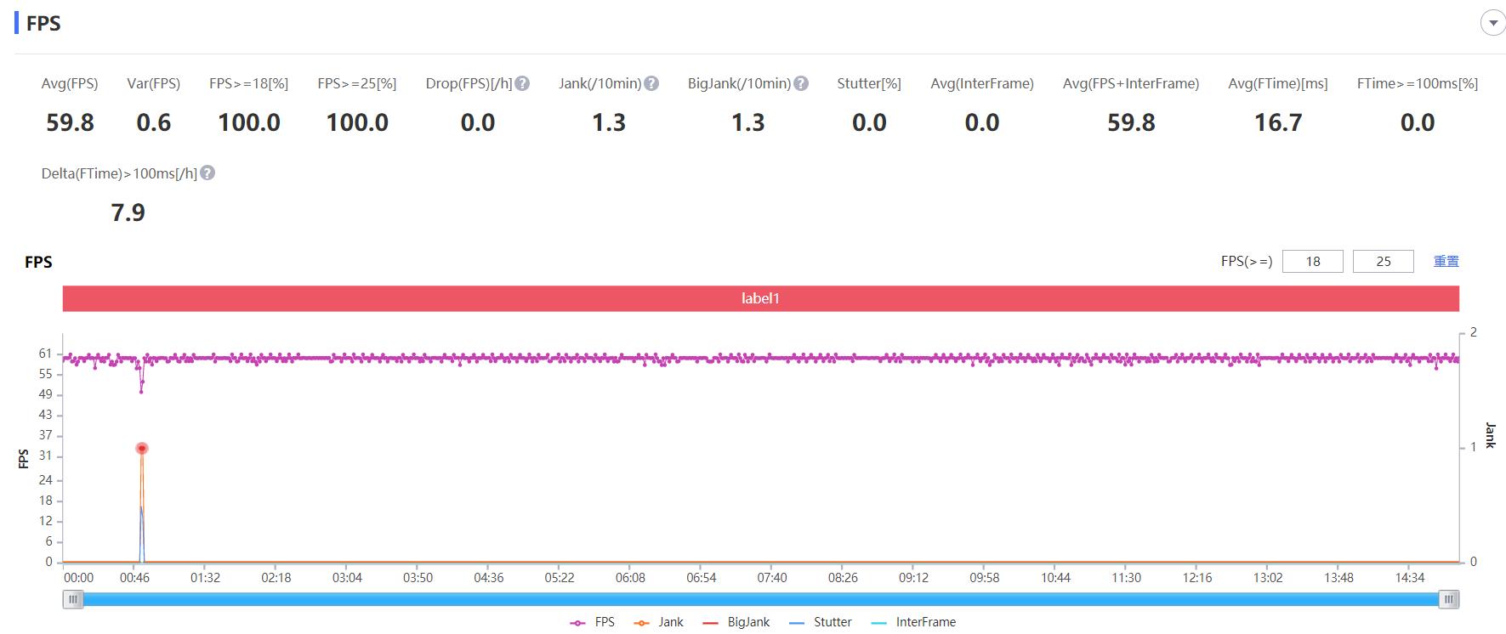Click the Avg(FPS) value 59.8
Screen dimensions: 1506x634
click(x=70, y=122)
